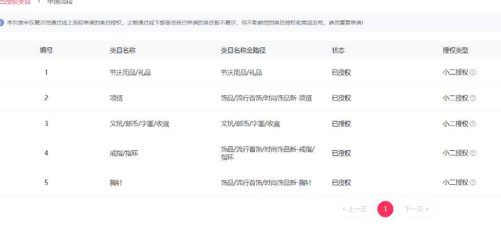501x239 pixels.
Task: Click the 类目名称全路径 column header
Action: tap(243, 50)
